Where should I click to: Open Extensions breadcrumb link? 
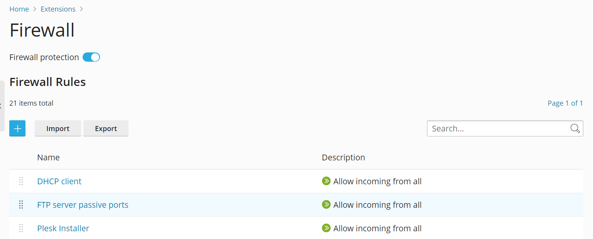pos(58,9)
